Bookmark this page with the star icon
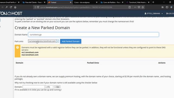 click(143, 7)
